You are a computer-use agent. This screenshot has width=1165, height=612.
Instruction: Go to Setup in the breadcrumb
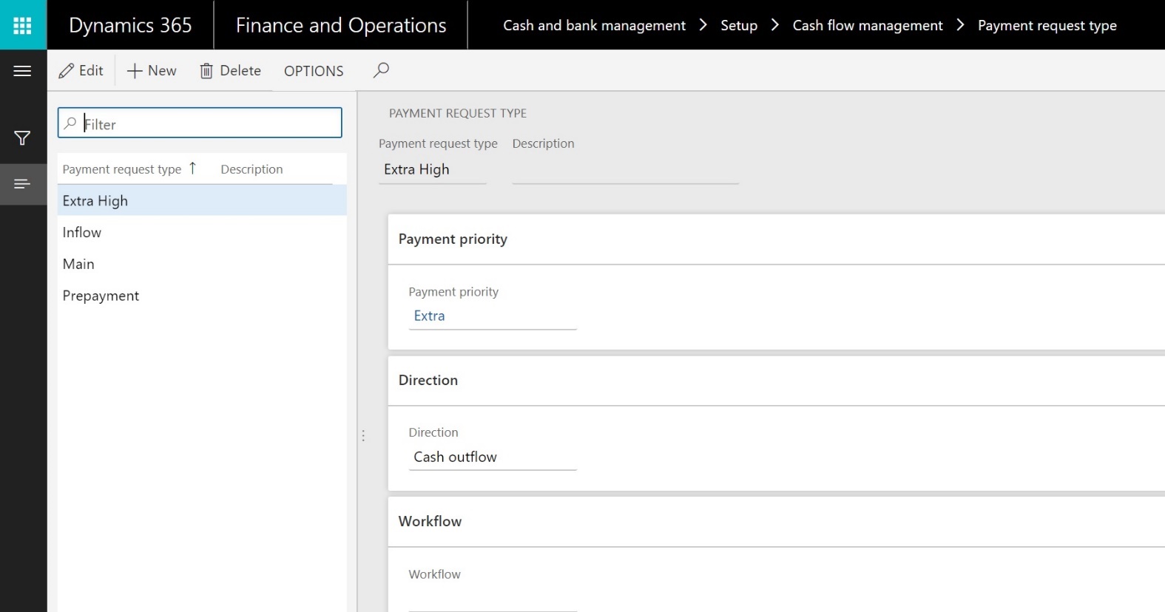pos(739,25)
